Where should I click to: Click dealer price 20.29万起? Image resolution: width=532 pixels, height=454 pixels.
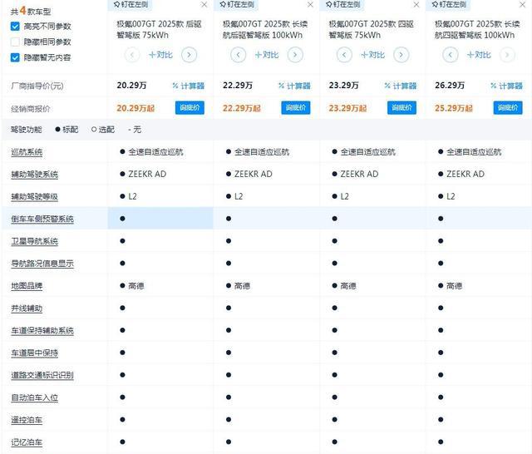point(135,108)
